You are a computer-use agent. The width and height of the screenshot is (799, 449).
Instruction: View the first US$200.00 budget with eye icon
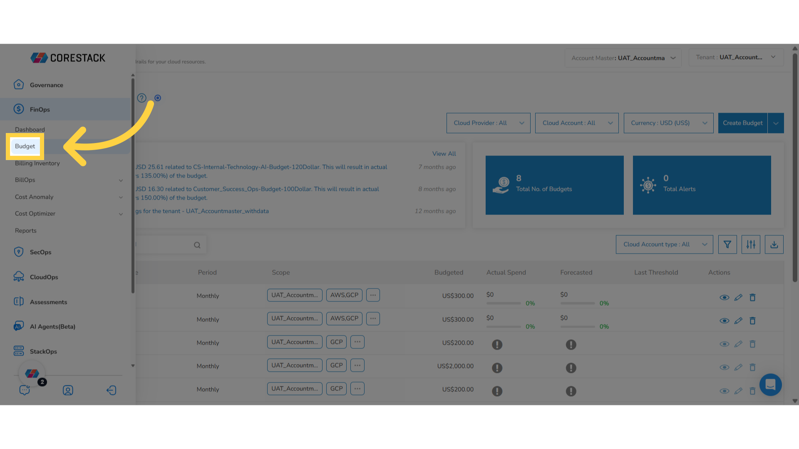tap(725, 344)
